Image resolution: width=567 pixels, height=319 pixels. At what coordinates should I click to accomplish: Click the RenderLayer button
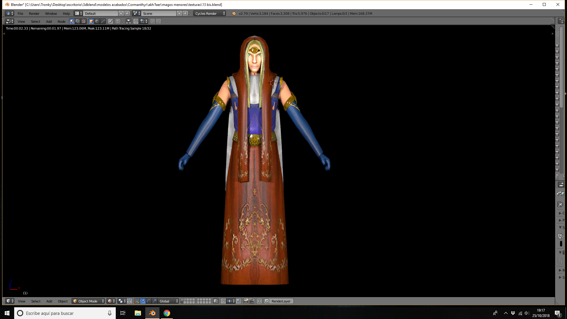tap(279, 301)
